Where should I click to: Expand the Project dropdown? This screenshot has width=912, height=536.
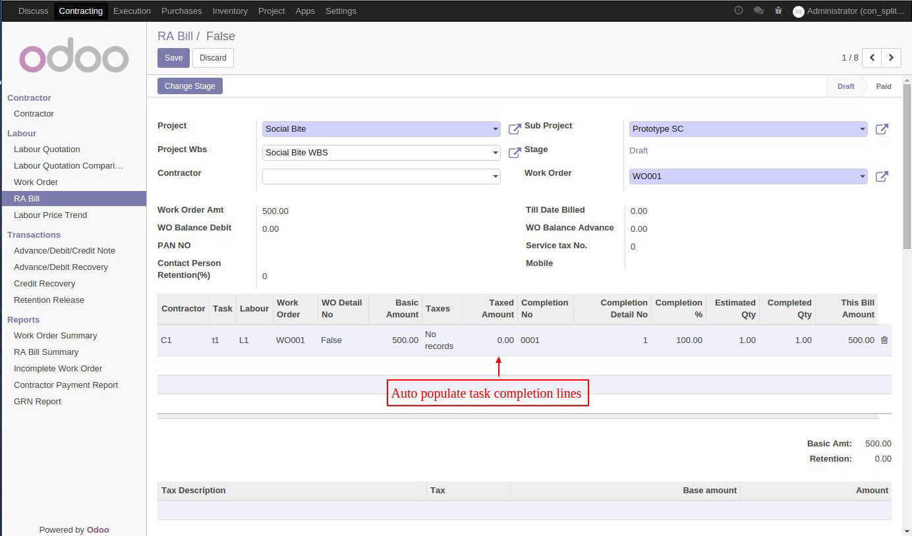[496, 129]
